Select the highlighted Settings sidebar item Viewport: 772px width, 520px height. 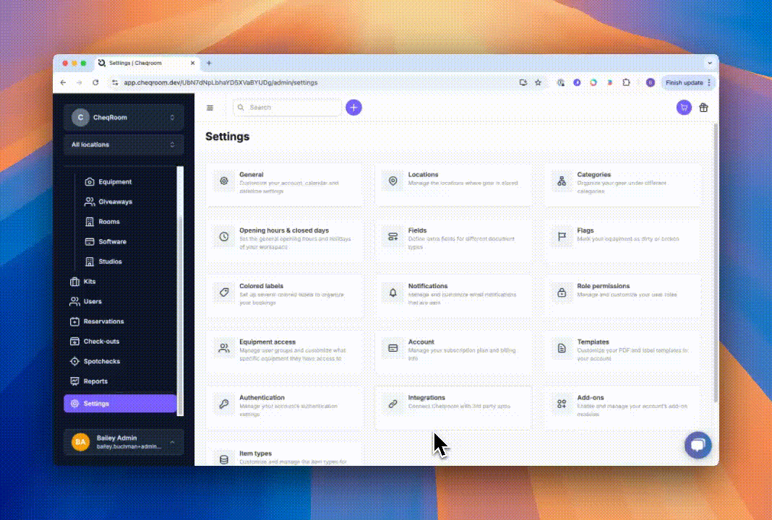tap(120, 404)
